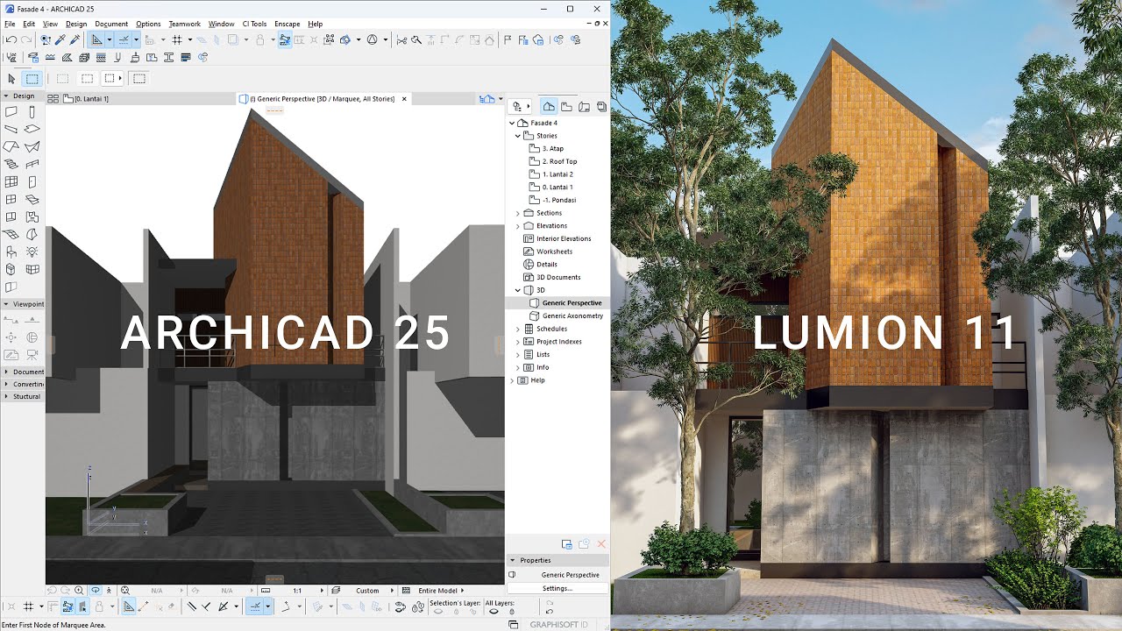Choose the Mesh tool in the Design toolbox
1122x631 pixels.
point(11,235)
